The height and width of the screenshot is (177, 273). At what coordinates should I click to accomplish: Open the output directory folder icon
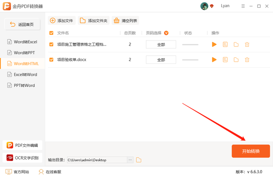click(139, 160)
